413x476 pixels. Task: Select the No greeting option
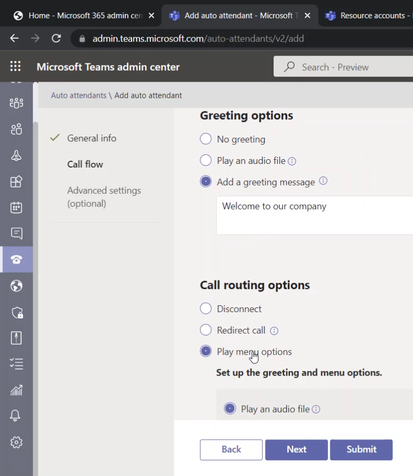[206, 139]
